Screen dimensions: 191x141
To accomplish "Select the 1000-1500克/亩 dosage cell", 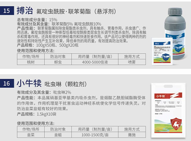I will [95, 135].
